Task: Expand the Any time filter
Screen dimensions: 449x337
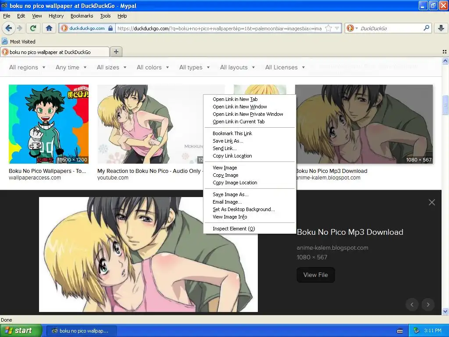Action: click(71, 67)
